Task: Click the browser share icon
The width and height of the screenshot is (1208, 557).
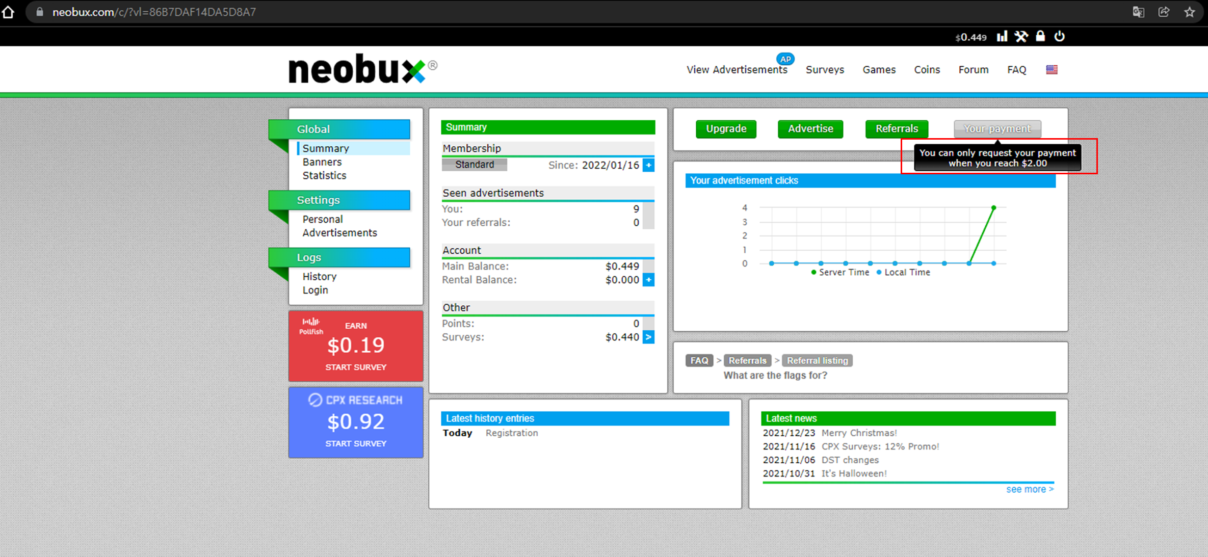Action: 1164,12
